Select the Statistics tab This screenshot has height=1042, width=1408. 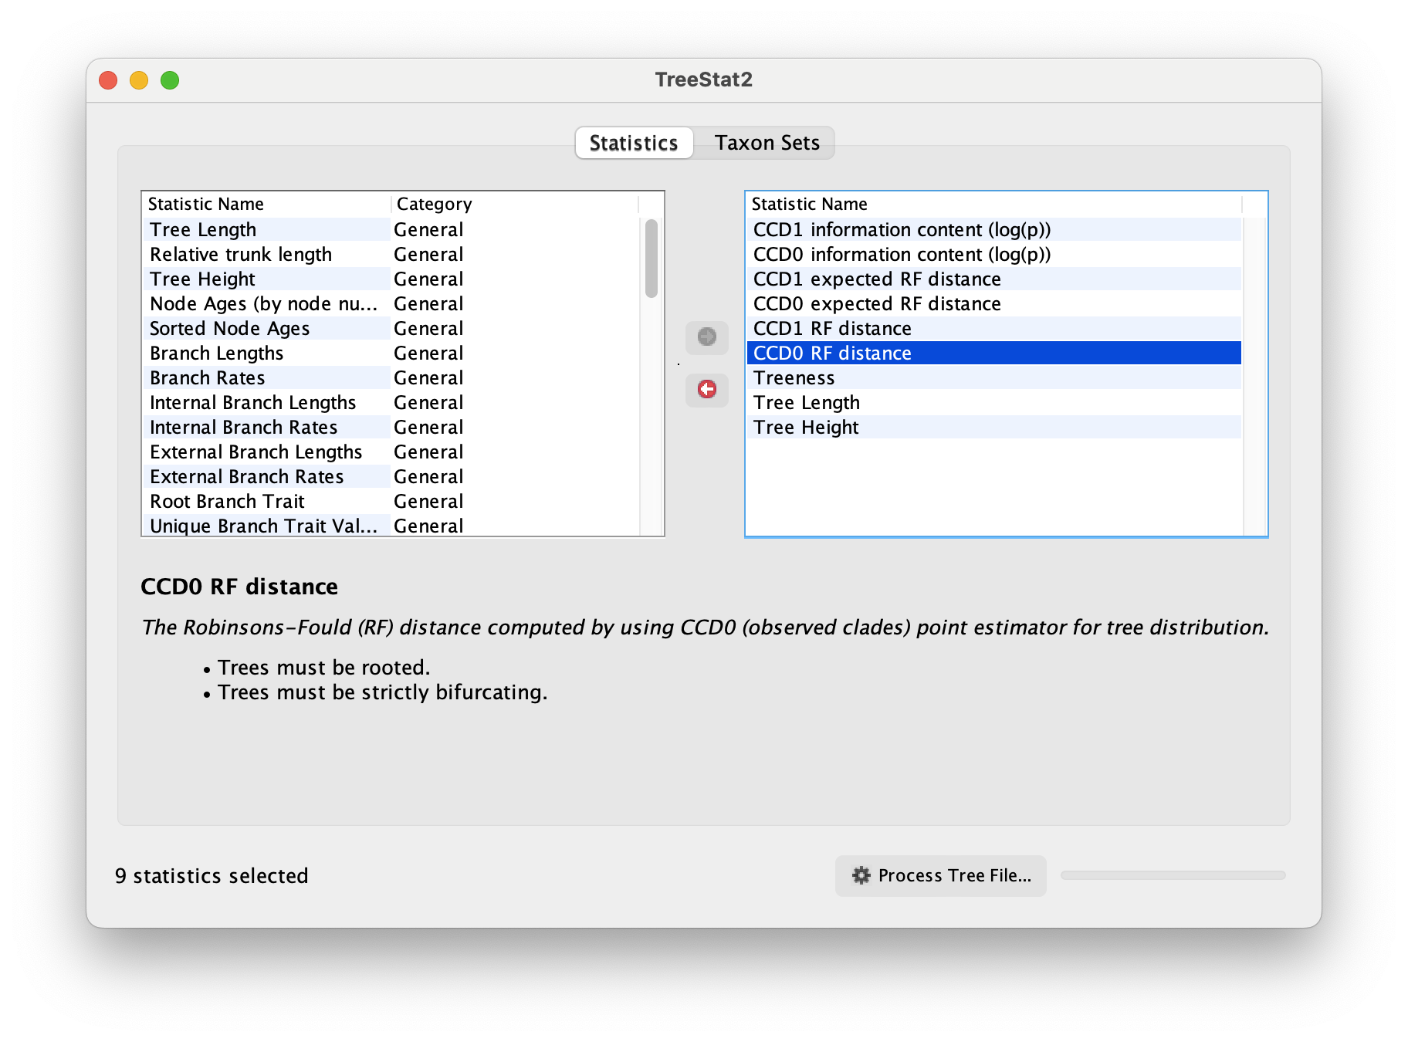coord(634,143)
